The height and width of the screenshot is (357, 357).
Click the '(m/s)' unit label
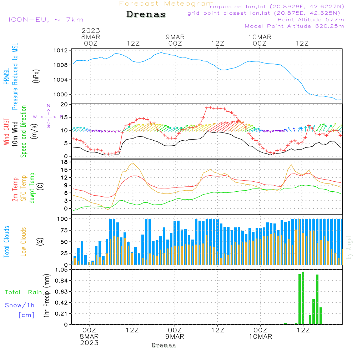(x=35, y=131)
